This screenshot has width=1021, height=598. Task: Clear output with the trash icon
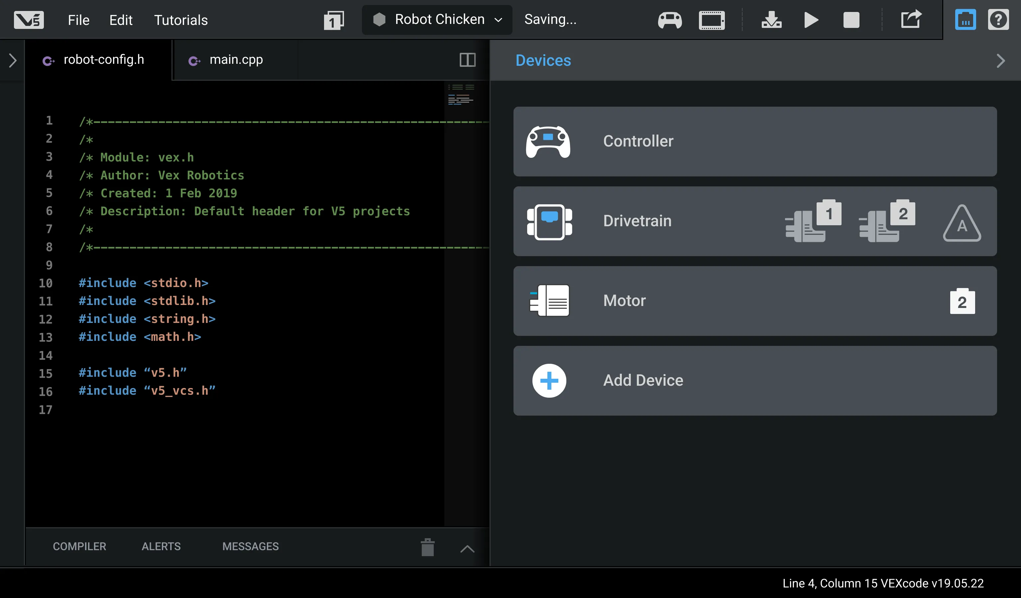click(427, 548)
